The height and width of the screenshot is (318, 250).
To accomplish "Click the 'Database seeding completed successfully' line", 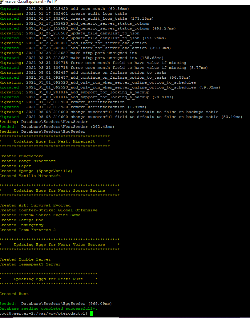I will coord(48,308).
